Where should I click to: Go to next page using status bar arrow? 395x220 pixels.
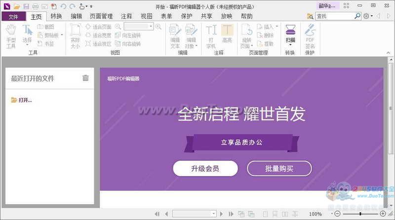coord(221,214)
